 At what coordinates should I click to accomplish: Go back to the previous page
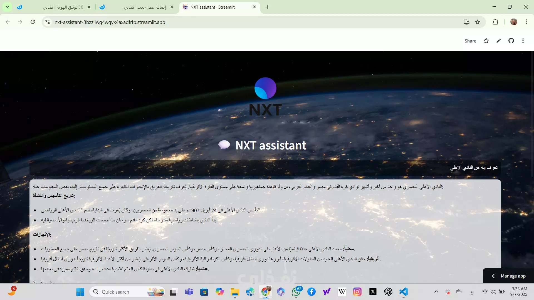8,22
